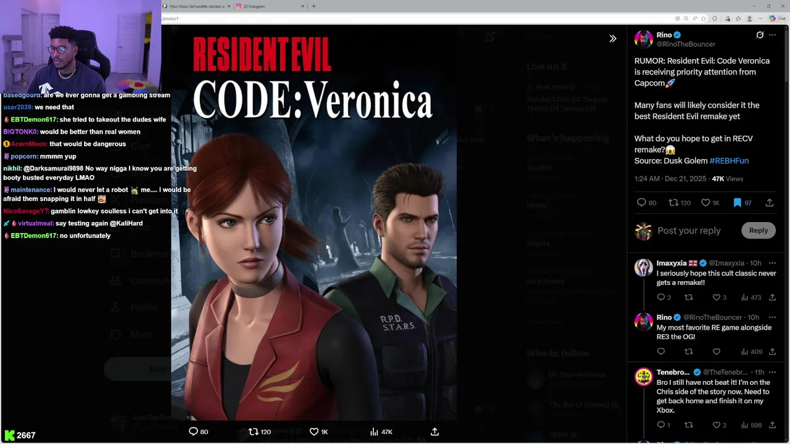This screenshot has height=444, width=790.
Task: Click Tenebro's yellow profile avatar
Action: point(644,377)
